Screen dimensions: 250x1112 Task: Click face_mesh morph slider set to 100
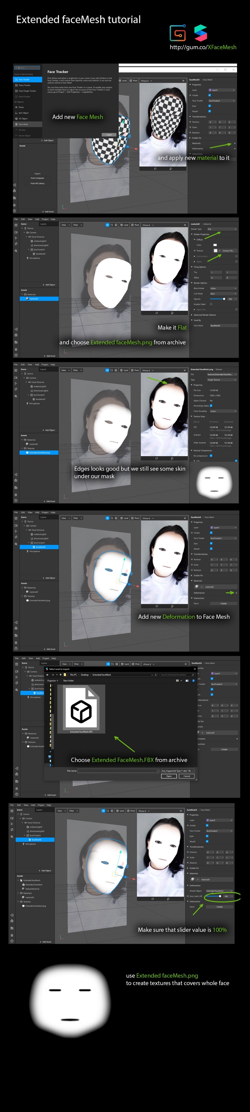(213, 896)
